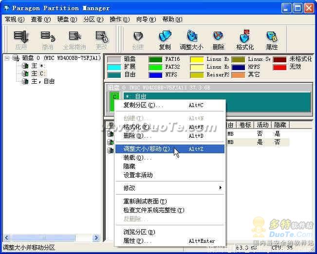Choose 重新测试表面(T) from context menu
Viewport: 317px width, 254px height.
pos(170,201)
